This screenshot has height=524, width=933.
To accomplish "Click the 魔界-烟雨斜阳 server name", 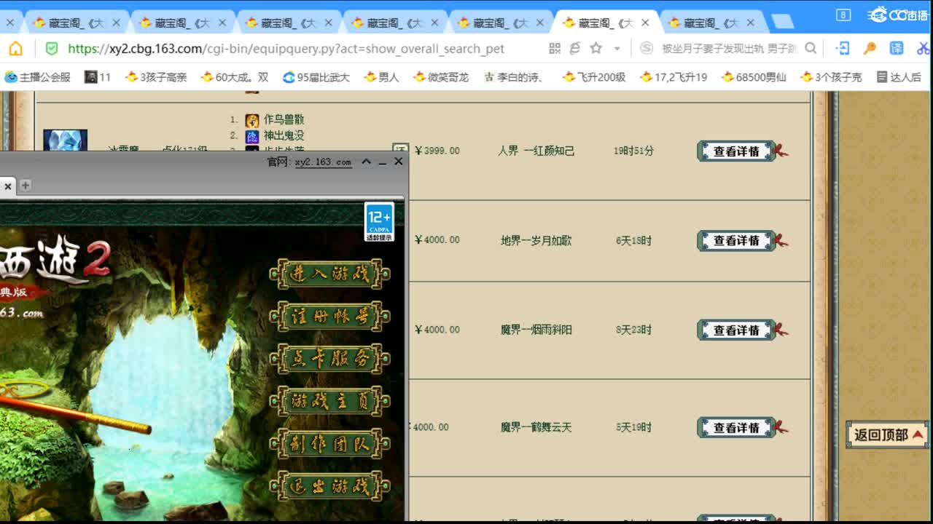I will point(536,330).
